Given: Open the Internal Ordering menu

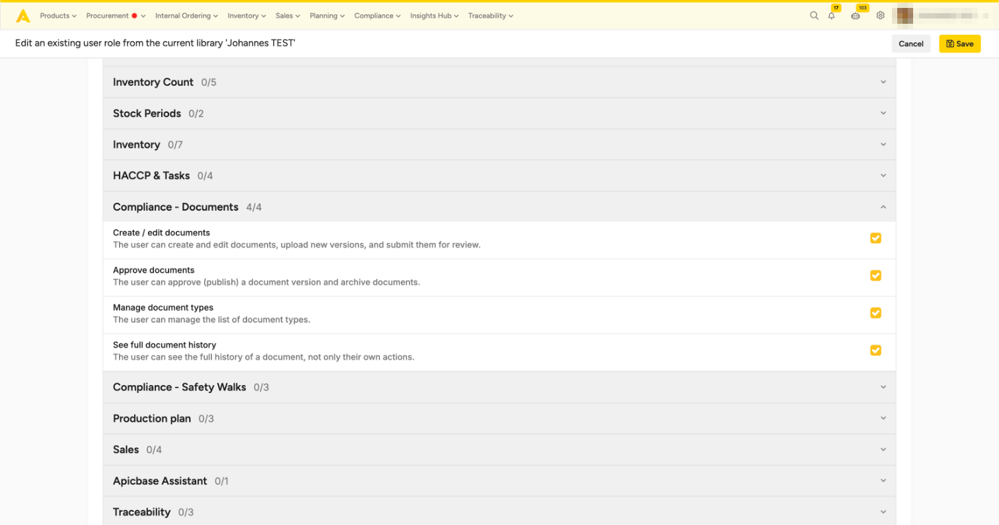Looking at the screenshot, I should point(187,16).
